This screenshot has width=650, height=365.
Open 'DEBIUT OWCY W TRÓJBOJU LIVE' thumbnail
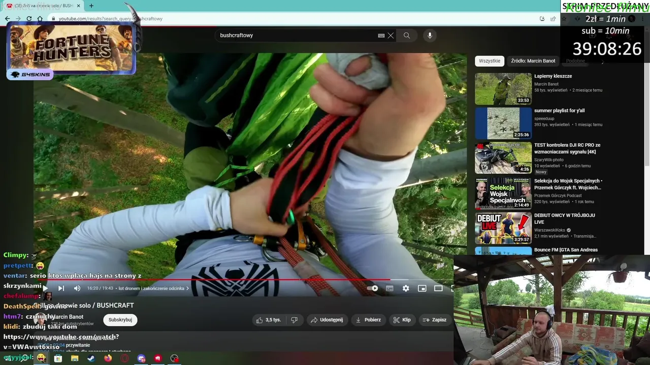503,228
